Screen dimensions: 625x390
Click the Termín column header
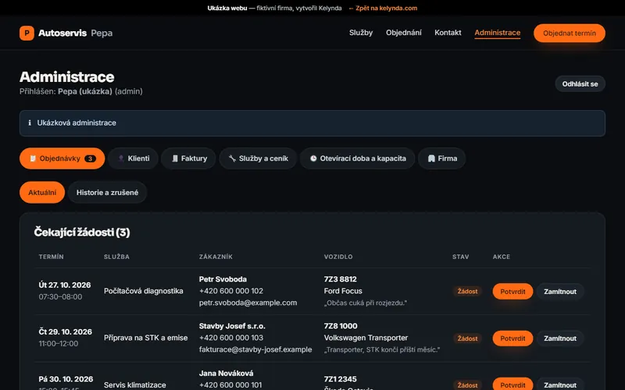pos(51,257)
